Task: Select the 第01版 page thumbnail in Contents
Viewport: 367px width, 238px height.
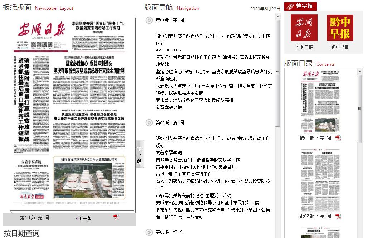Action: (x=320, y=102)
